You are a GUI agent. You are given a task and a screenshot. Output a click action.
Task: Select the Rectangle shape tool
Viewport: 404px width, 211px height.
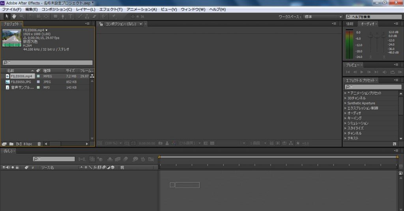[x=55, y=17]
